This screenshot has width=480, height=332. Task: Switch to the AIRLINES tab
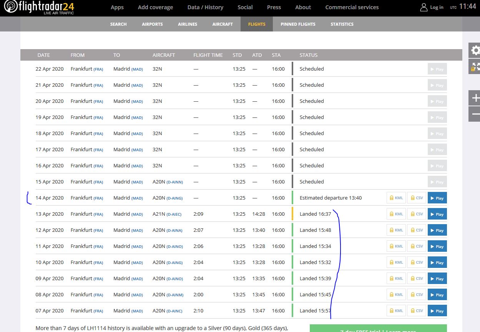[188, 24]
